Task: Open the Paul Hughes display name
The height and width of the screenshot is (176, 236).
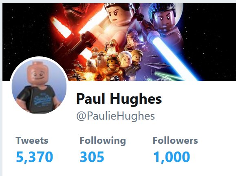Action: [x=119, y=99]
